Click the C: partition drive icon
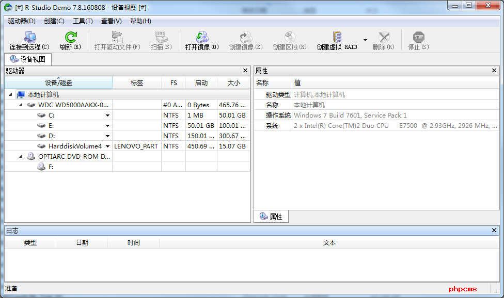This screenshot has width=504, height=298. [x=41, y=115]
